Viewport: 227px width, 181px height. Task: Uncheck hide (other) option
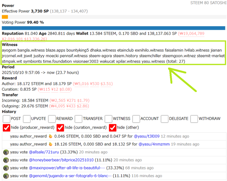[113, 128]
